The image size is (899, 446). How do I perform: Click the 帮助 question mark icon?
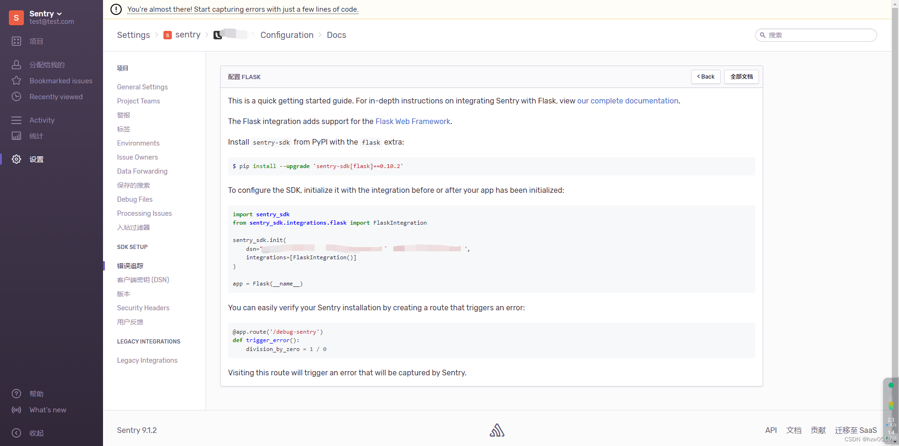click(16, 394)
